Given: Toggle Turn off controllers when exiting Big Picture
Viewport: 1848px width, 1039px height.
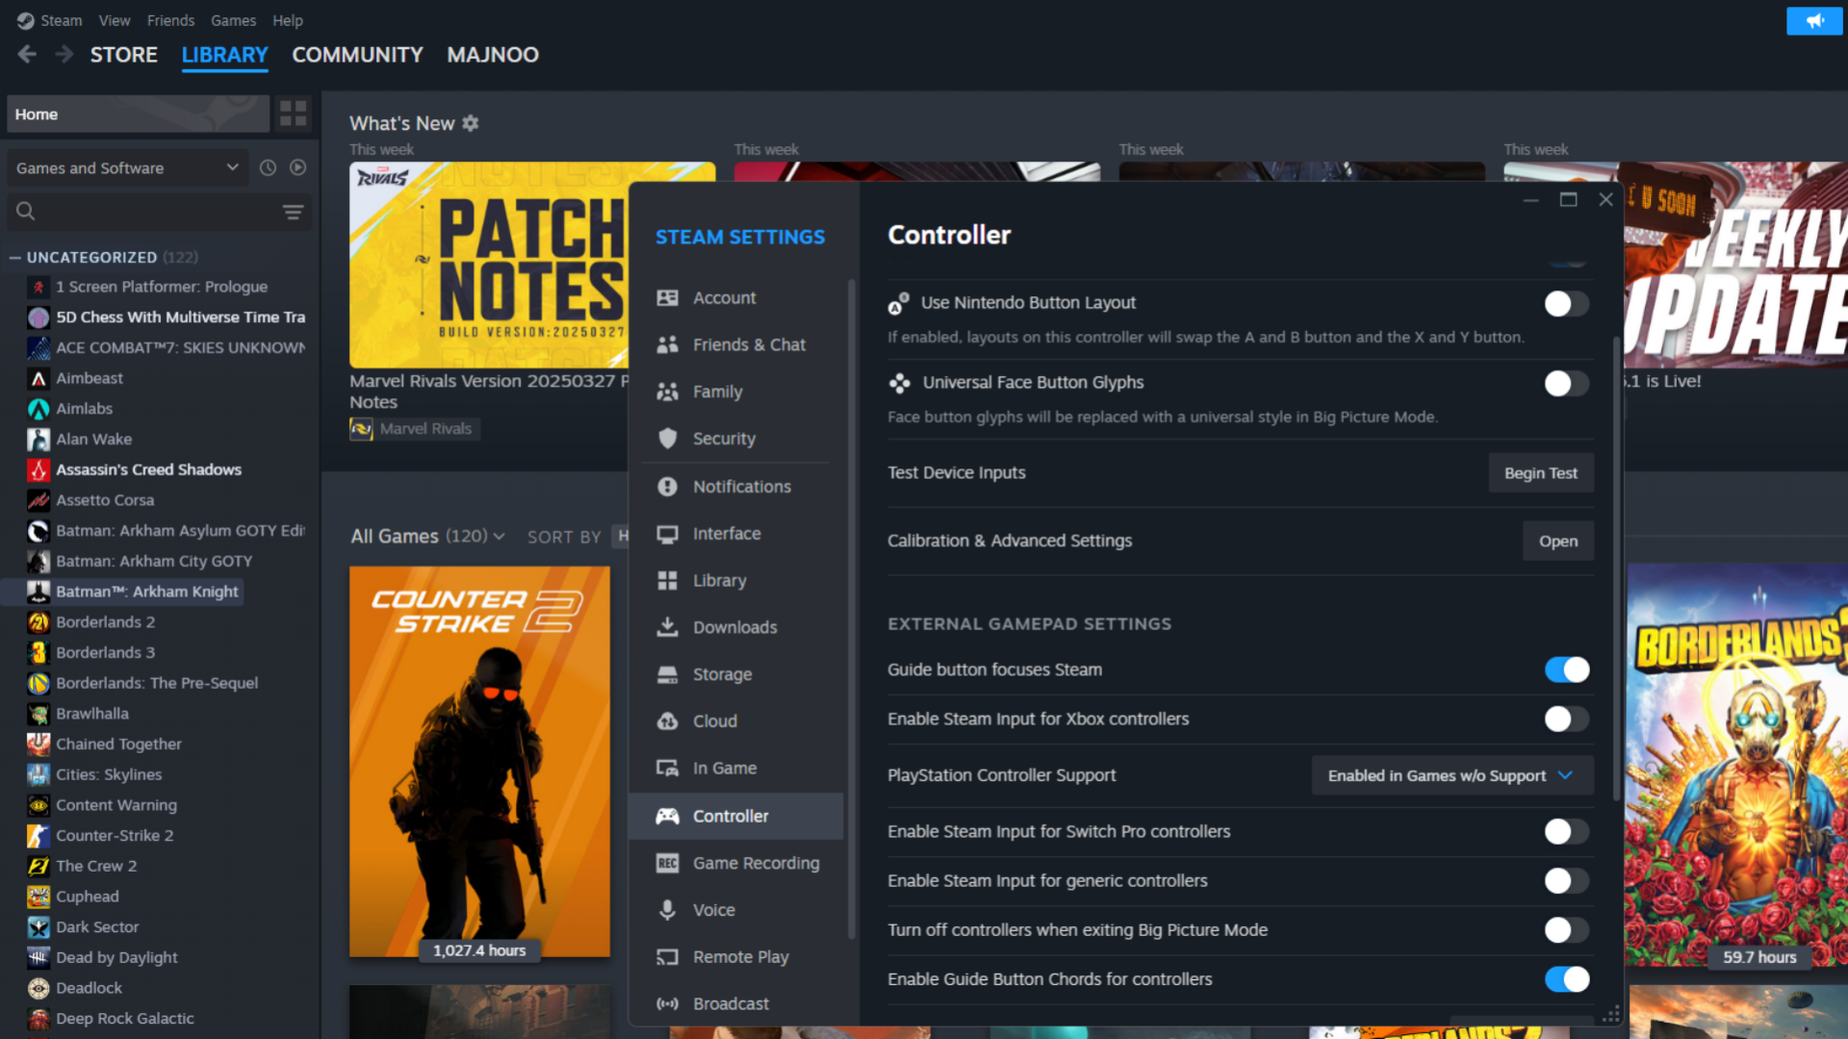Looking at the screenshot, I should point(1566,930).
